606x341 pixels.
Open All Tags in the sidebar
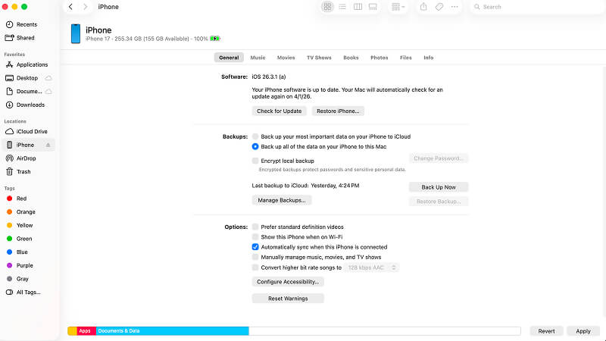[28, 293]
